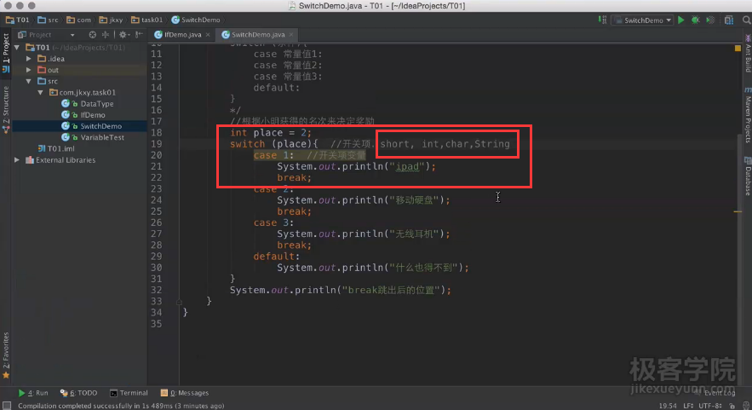The image size is (752, 410).
Task: Start debugging with the bug icon
Action: 695,20
